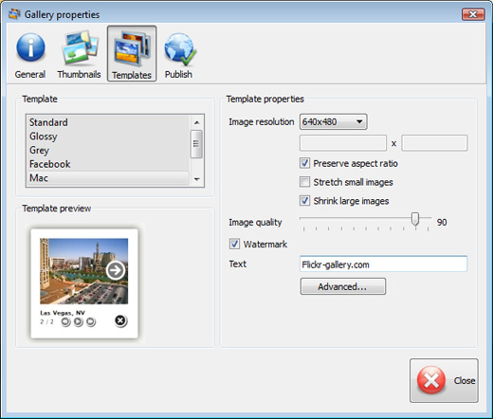
Task: Uncheck the Watermark checkbox
Action: pyautogui.click(x=234, y=244)
